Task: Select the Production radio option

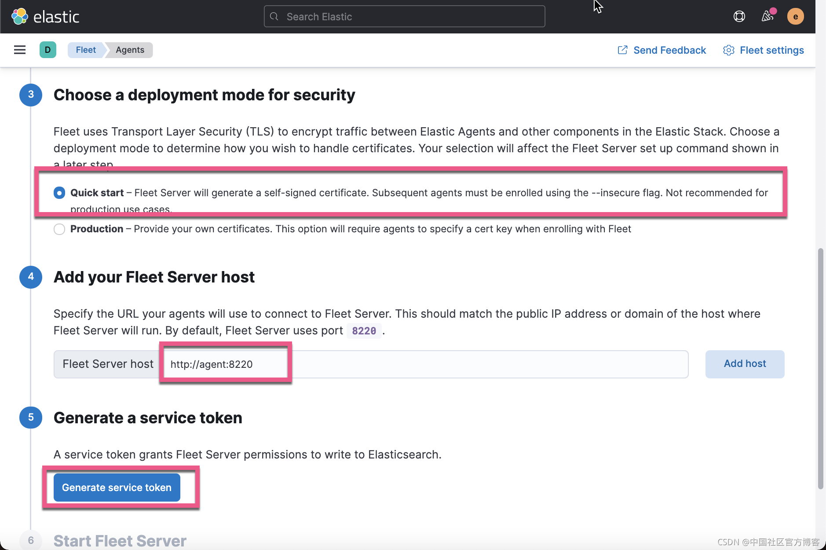Action: pyautogui.click(x=59, y=229)
